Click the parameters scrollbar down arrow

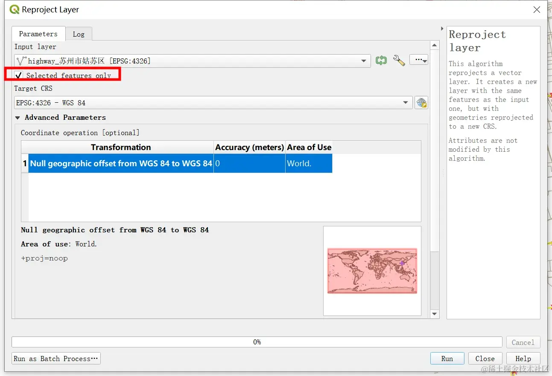pos(435,314)
